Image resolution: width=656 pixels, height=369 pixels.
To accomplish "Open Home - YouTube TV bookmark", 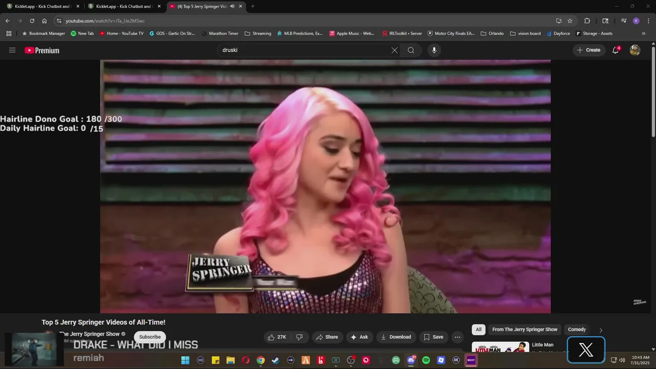I will tap(121, 33).
